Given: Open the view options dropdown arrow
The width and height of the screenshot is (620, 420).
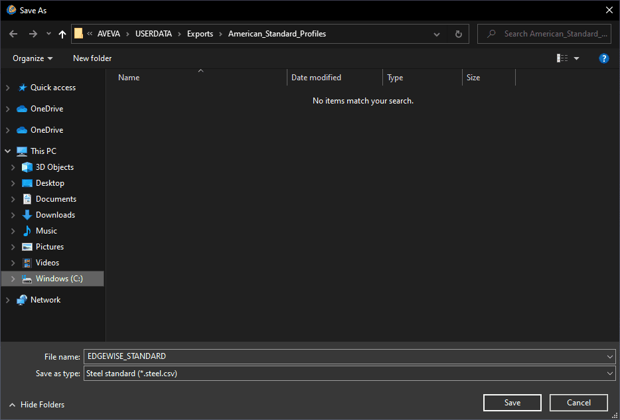Looking at the screenshot, I should 576,58.
